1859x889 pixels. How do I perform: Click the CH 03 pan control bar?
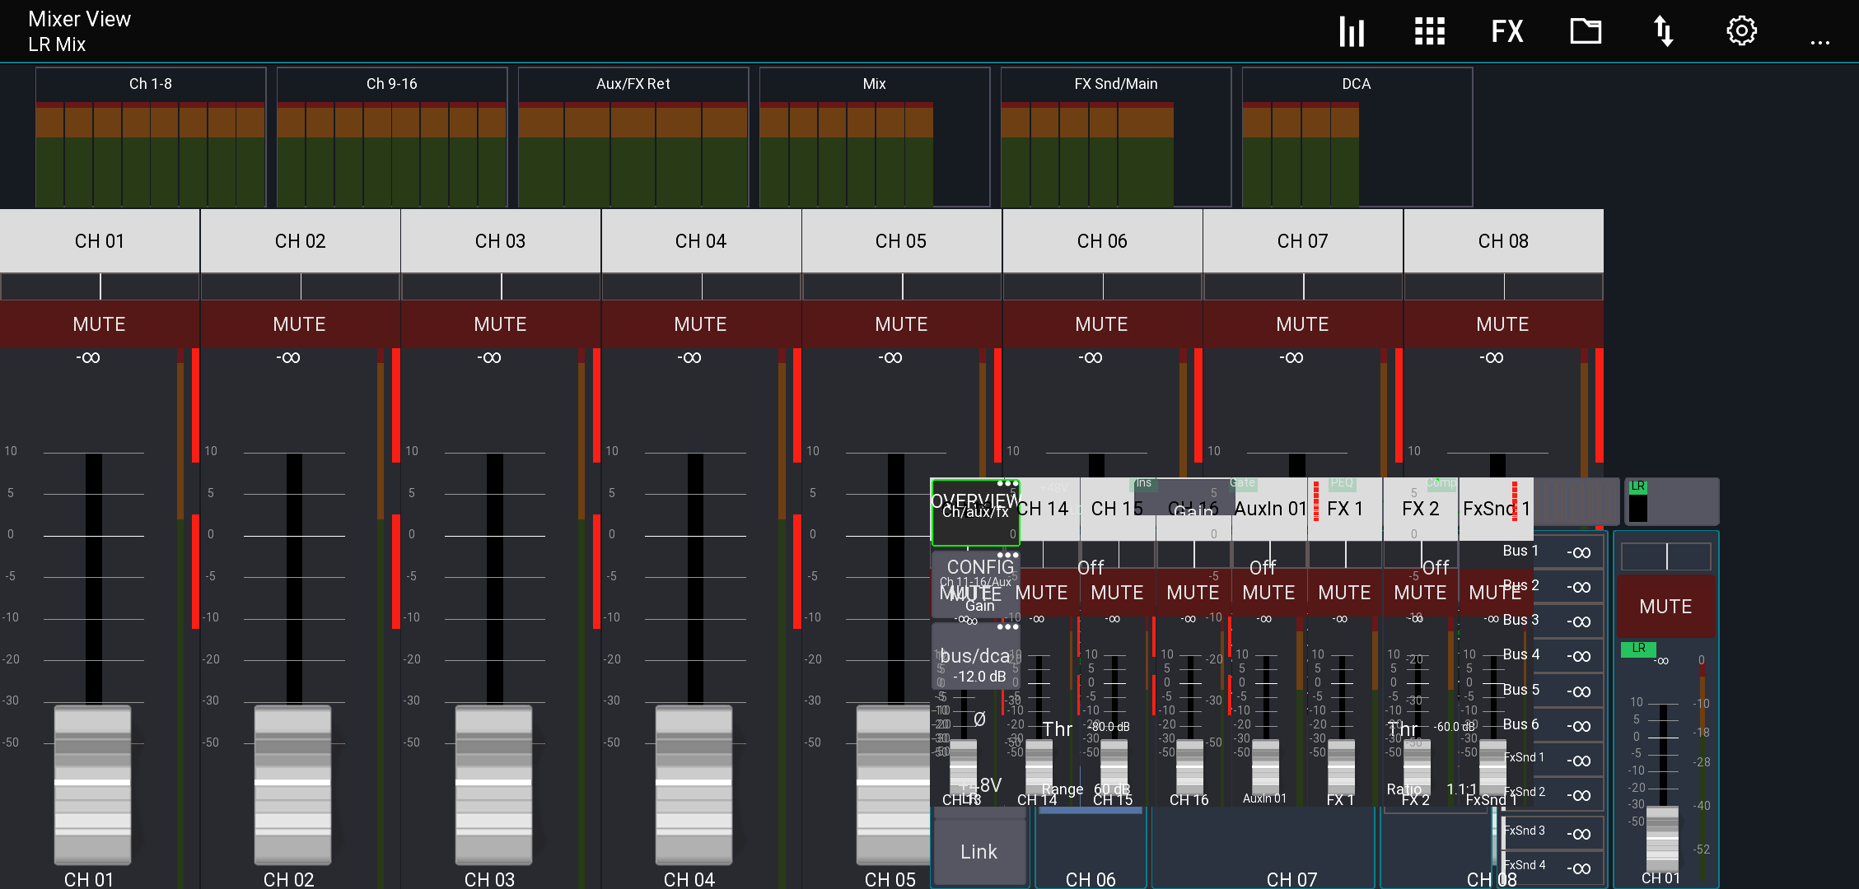501,286
